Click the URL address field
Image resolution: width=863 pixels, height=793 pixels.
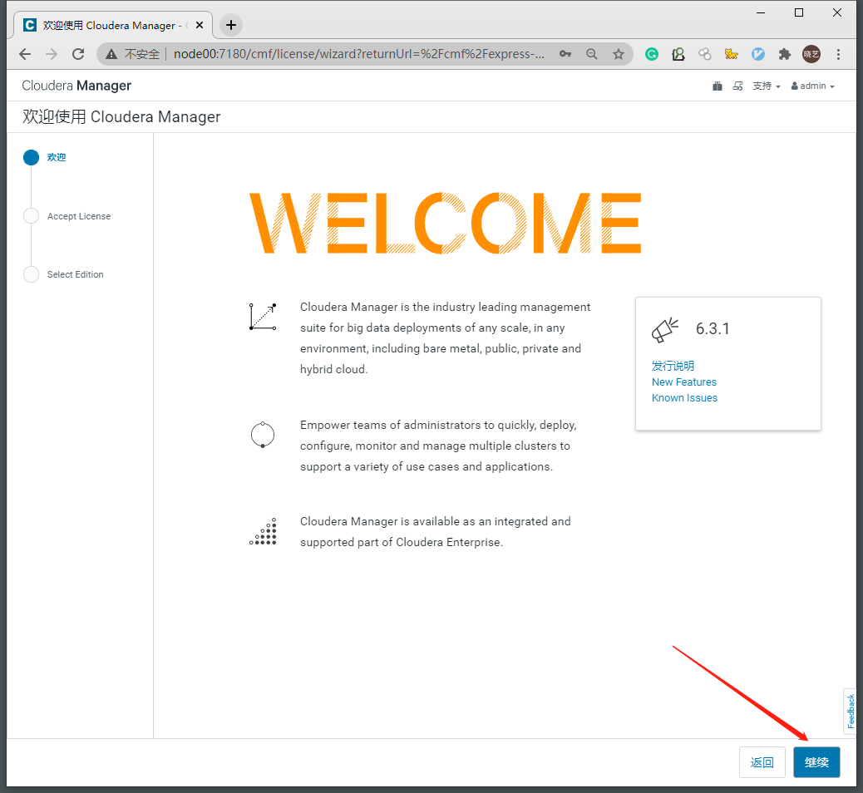359,54
